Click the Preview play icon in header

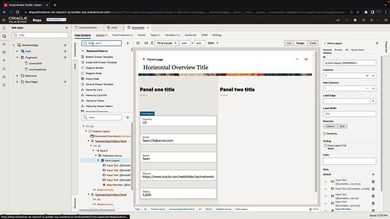click(x=372, y=20)
